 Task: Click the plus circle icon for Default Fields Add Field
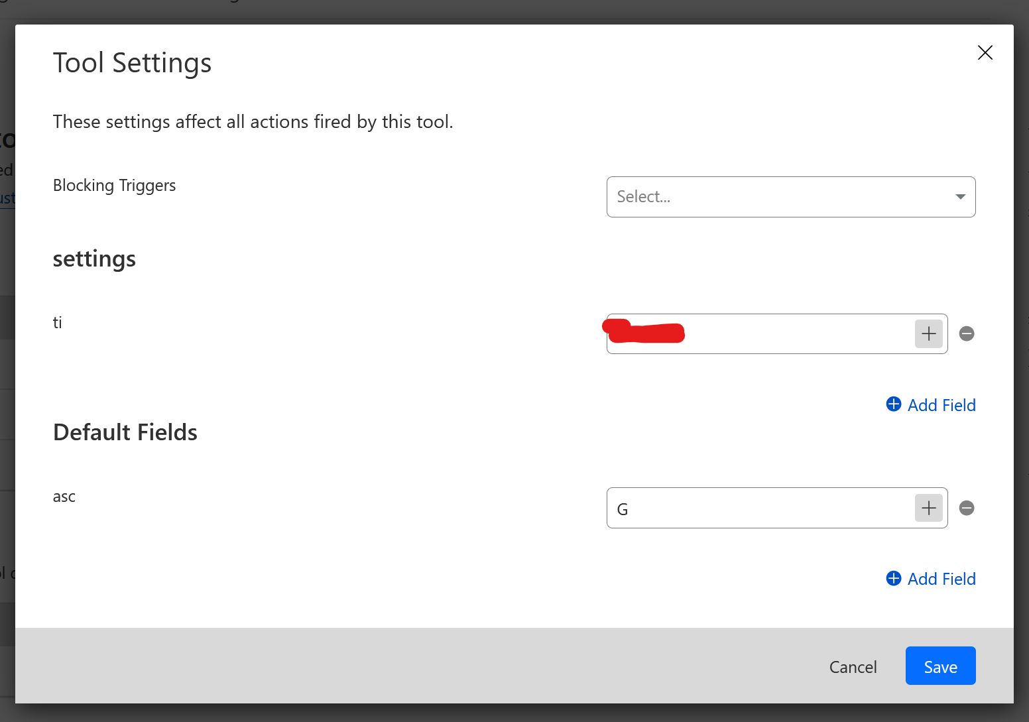pyautogui.click(x=894, y=579)
